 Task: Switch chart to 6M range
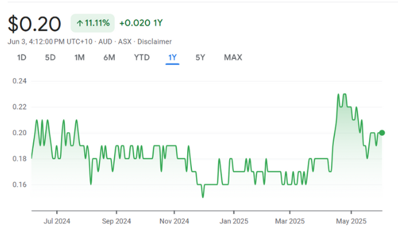coord(109,57)
